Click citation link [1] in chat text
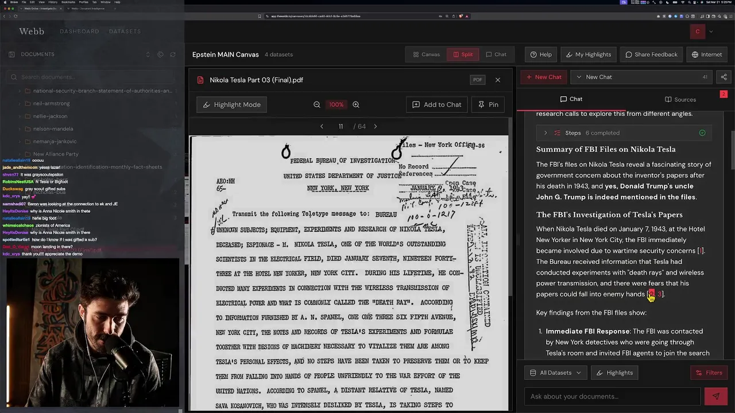 click(701, 251)
